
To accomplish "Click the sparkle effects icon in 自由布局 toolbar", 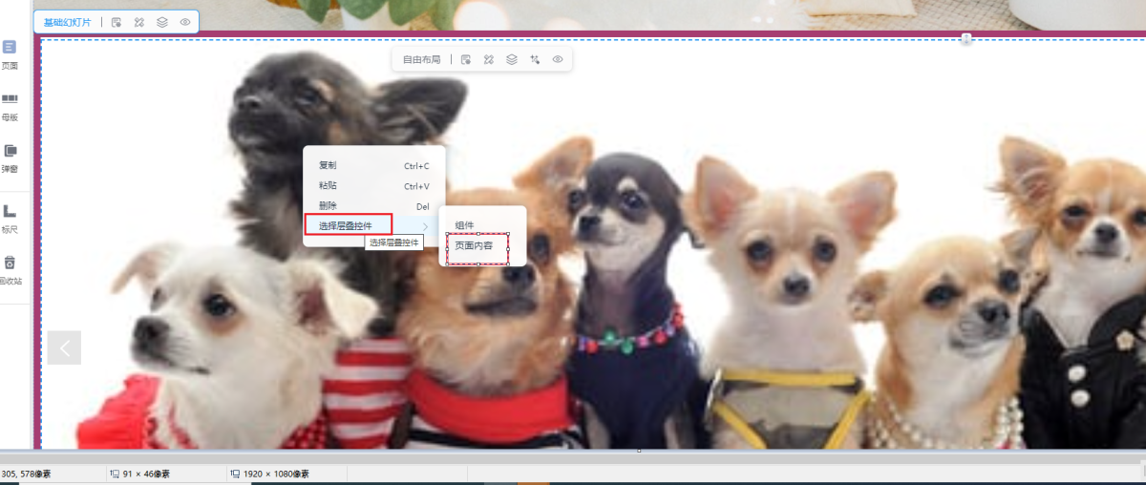I will 535,59.
